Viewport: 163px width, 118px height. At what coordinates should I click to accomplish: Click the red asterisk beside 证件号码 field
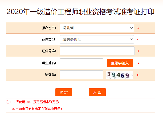[x=138, y=51]
